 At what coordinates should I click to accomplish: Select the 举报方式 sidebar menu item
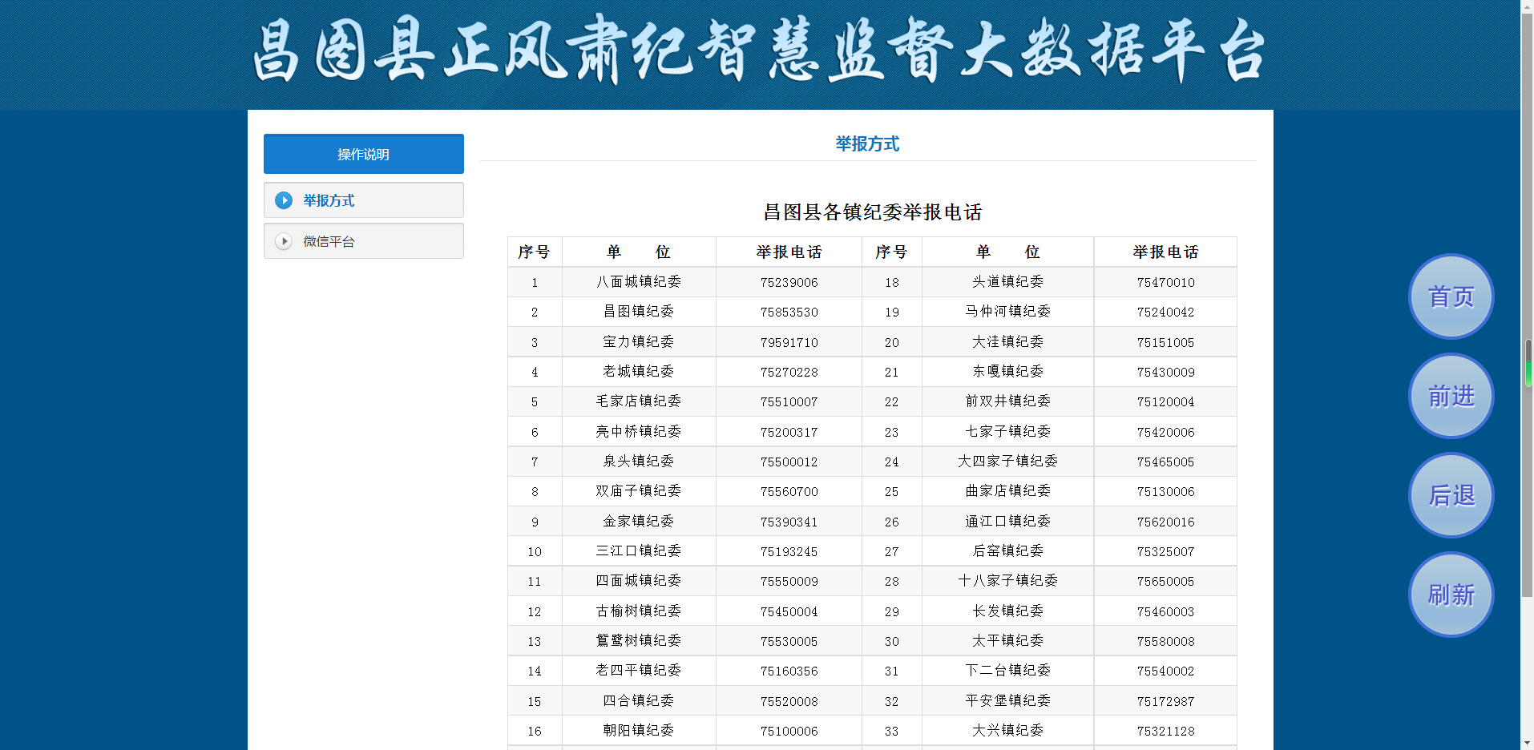(364, 200)
